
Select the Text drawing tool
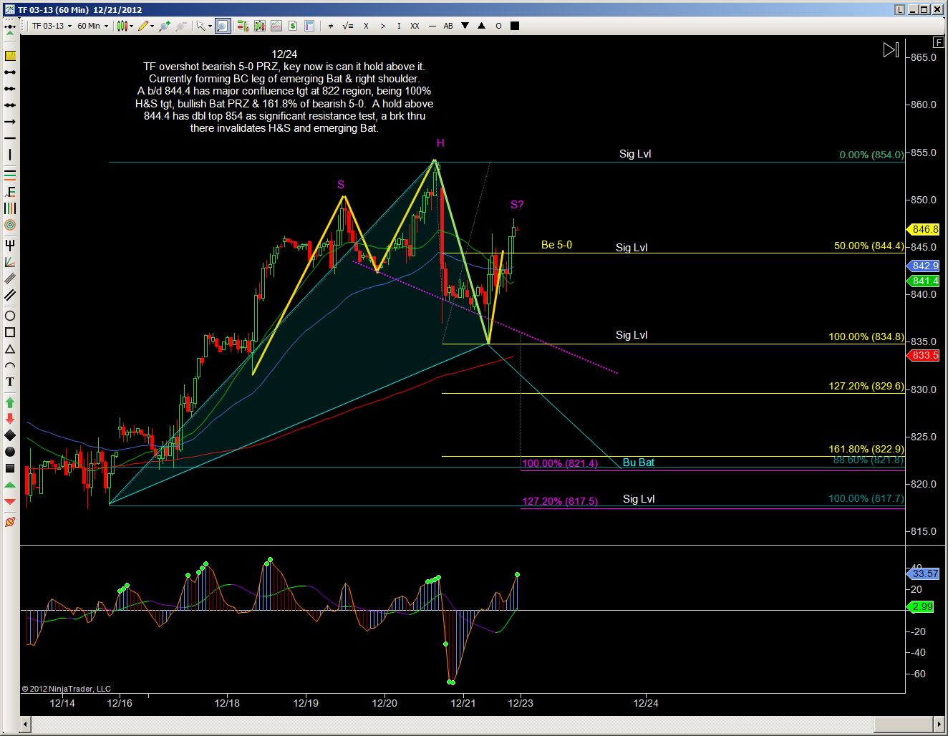10,382
